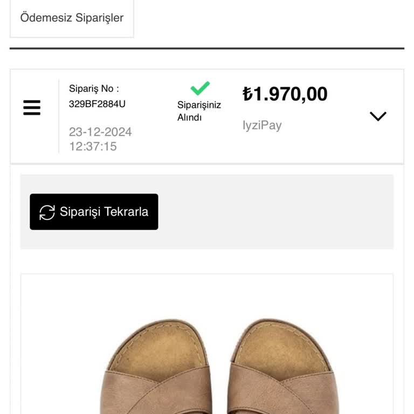This screenshot has width=414, height=414.
Task: Select order number 329BF2884U
Action: pyautogui.click(x=97, y=104)
